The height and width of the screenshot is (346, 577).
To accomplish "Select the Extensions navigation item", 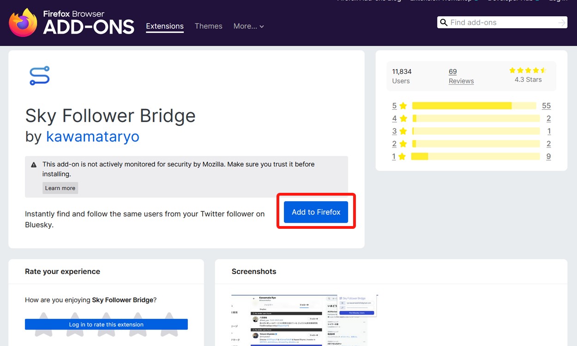I will [164, 26].
